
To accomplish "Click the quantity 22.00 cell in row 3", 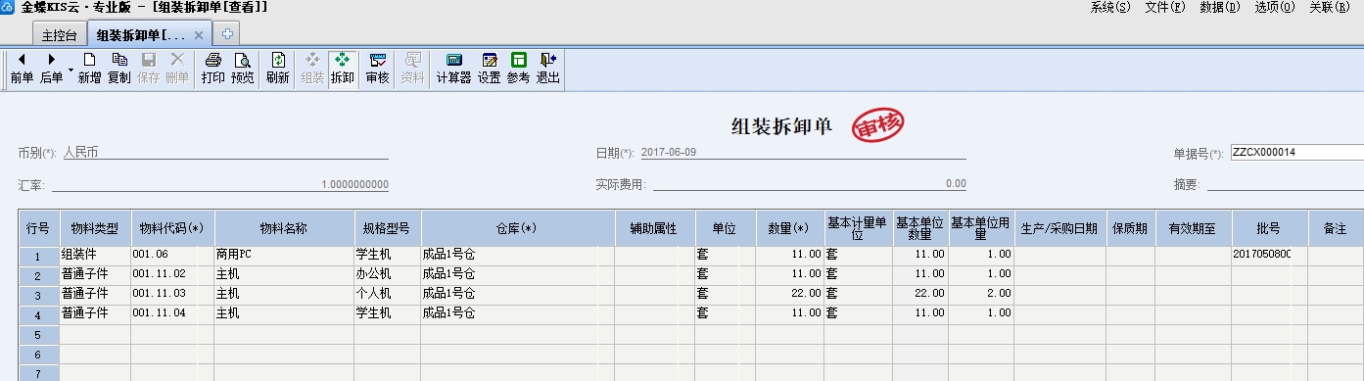I will click(x=789, y=295).
